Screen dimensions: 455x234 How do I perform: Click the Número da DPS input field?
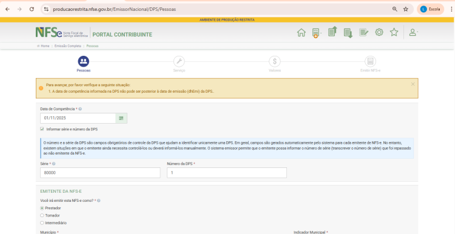coord(227,173)
